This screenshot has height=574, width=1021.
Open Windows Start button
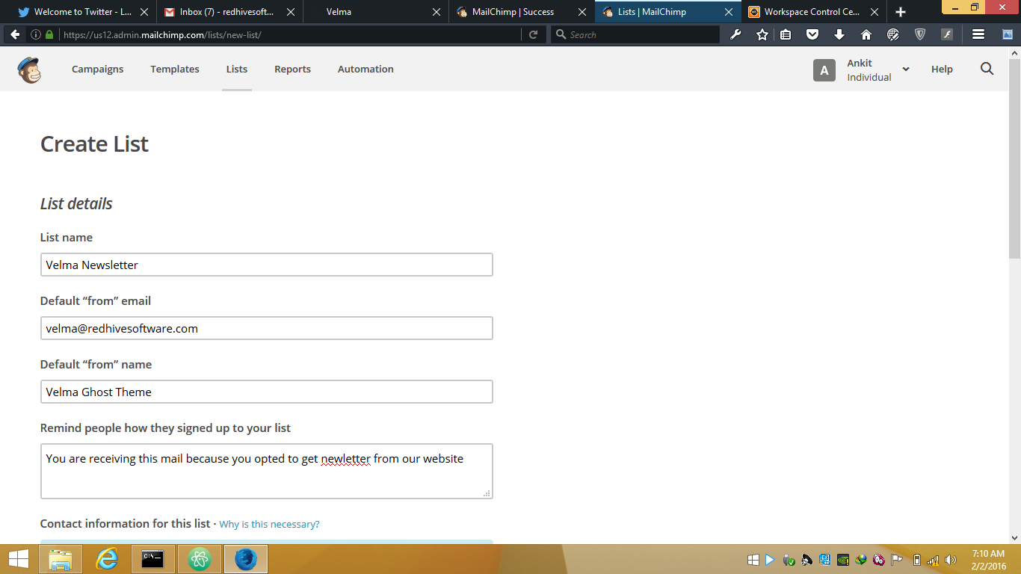18,559
